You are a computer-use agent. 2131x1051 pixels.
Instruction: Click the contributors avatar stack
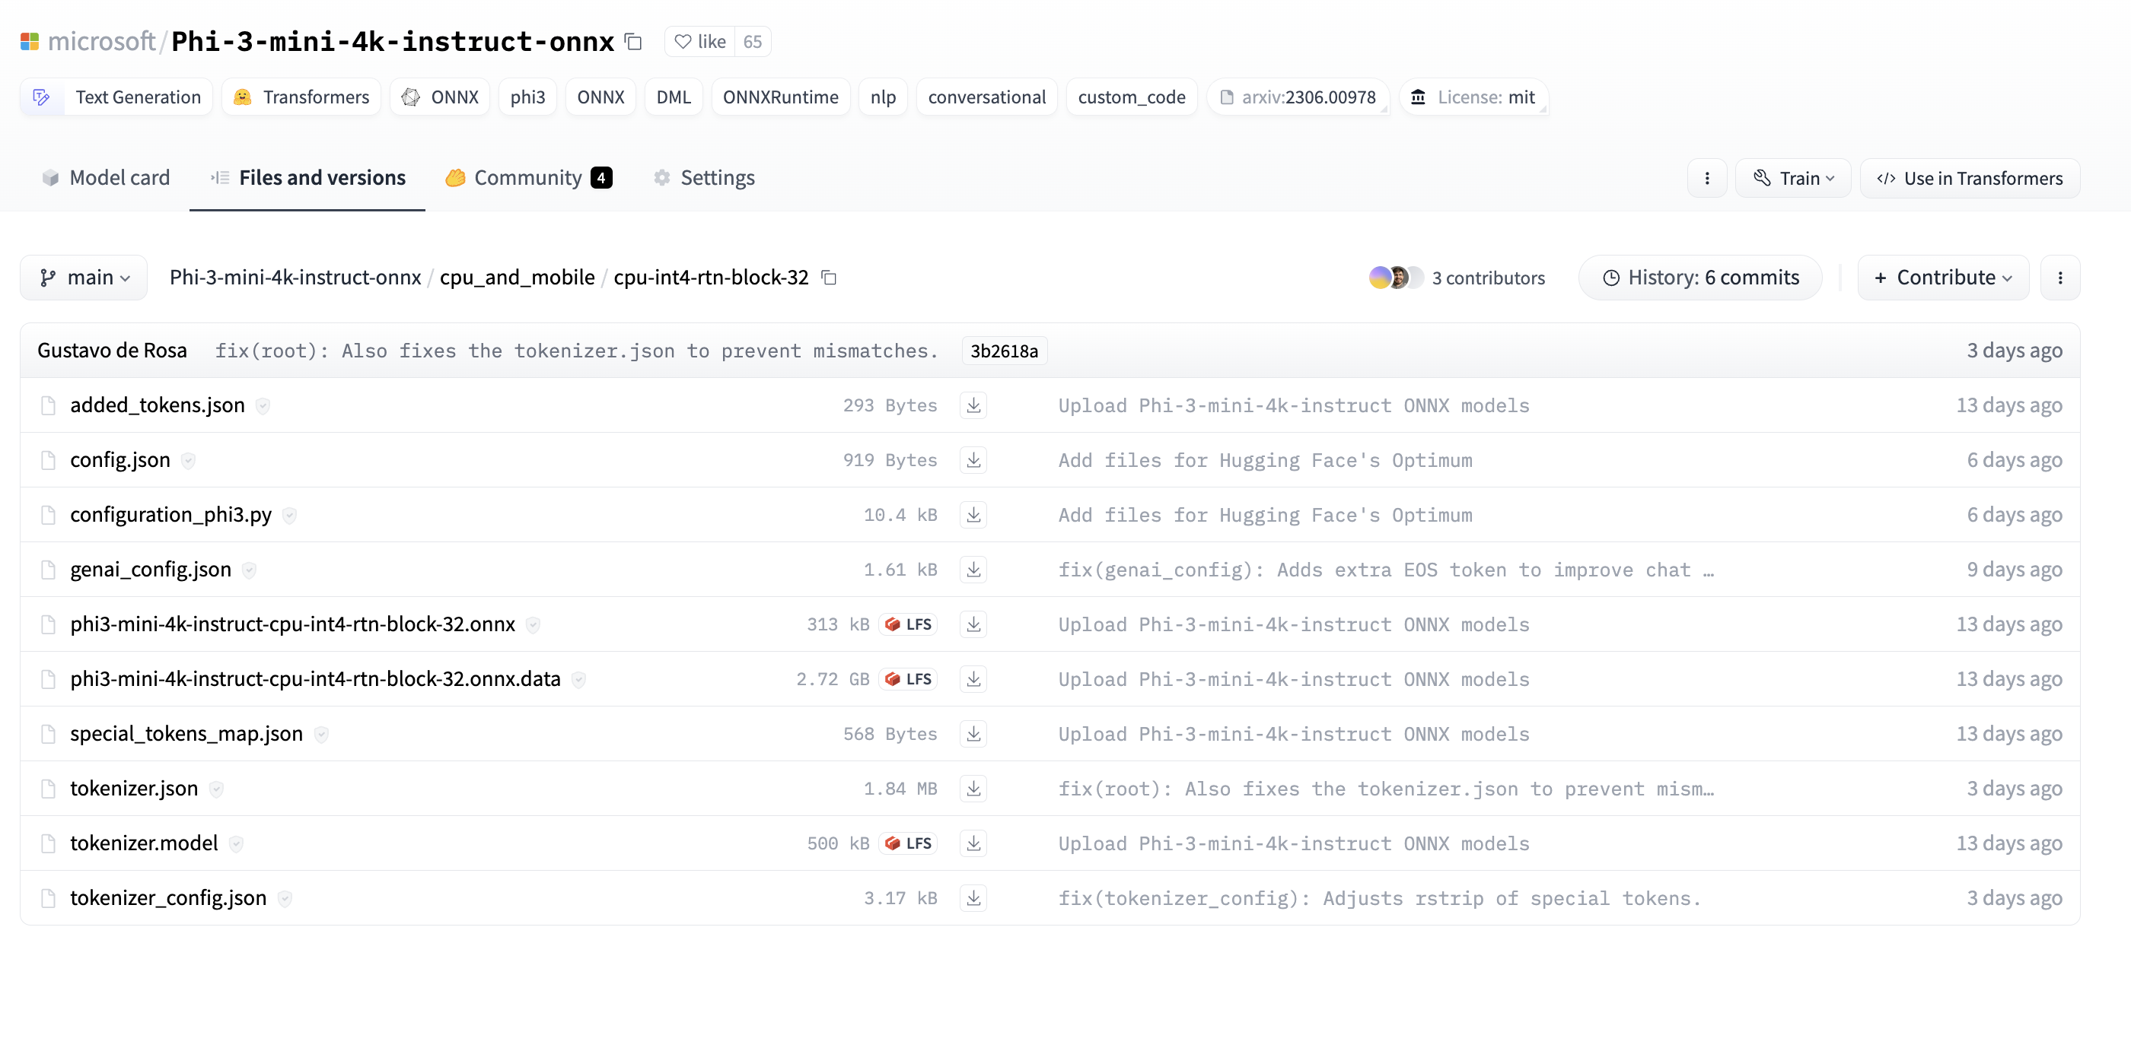click(x=1396, y=278)
